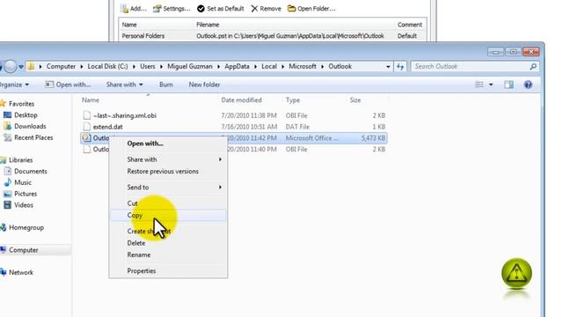Expand the arrow after Microsoft breadcrumb

(323, 67)
